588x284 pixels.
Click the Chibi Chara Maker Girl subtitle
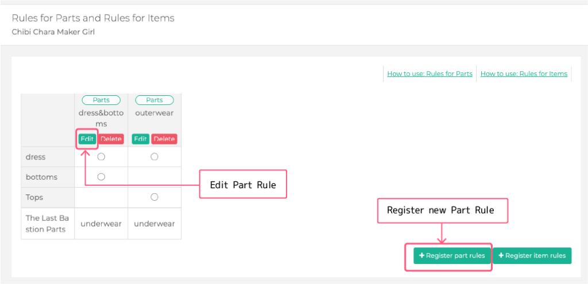(53, 32)
